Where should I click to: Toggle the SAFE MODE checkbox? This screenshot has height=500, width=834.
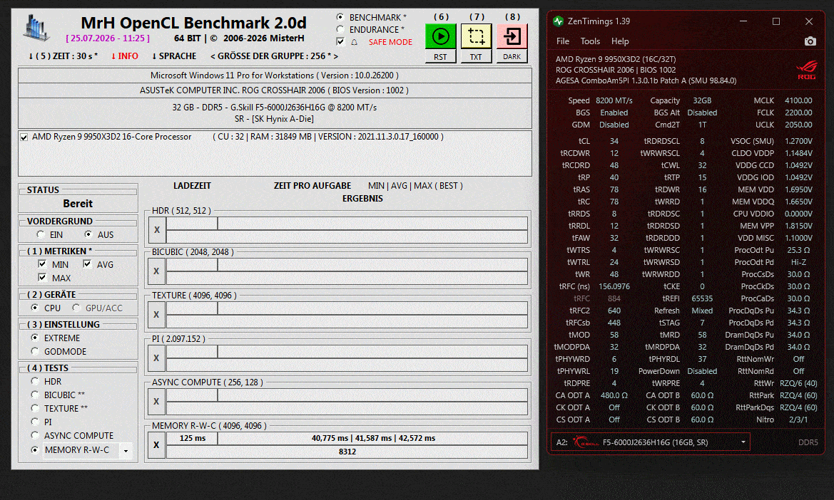point(340,41)
